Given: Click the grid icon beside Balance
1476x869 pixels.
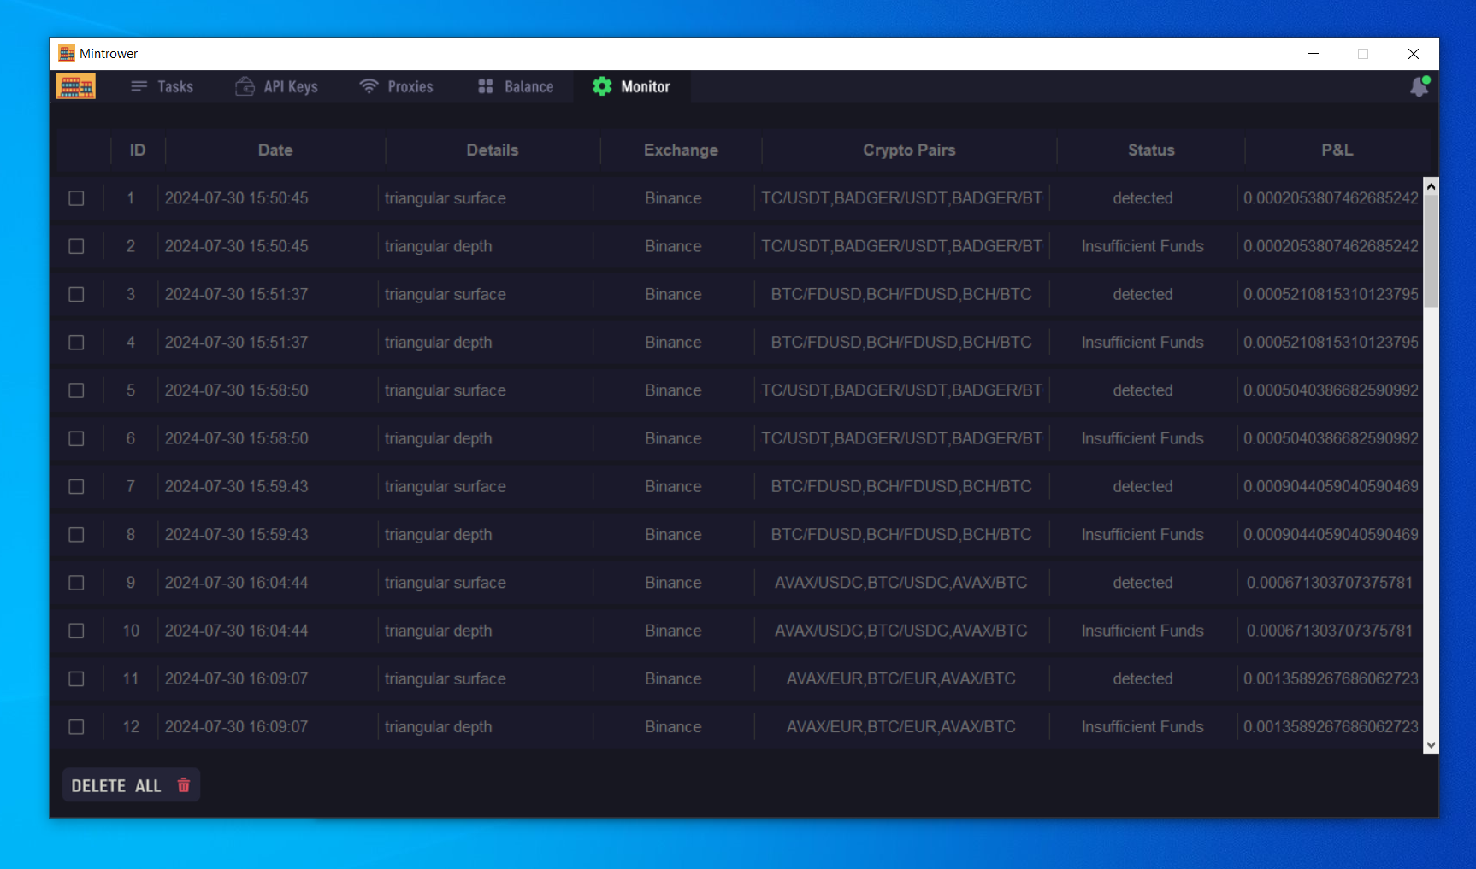Looking at the screenshot, I should pos(486,86).
